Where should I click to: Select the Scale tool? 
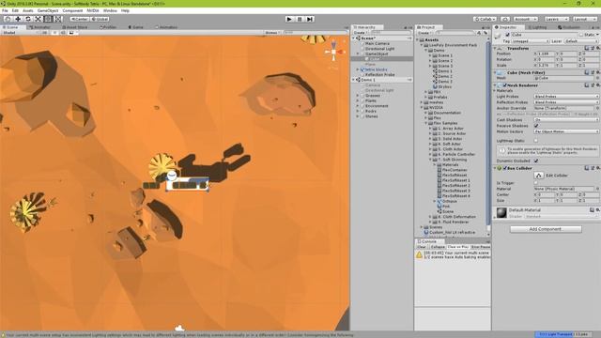click(38, 19)
